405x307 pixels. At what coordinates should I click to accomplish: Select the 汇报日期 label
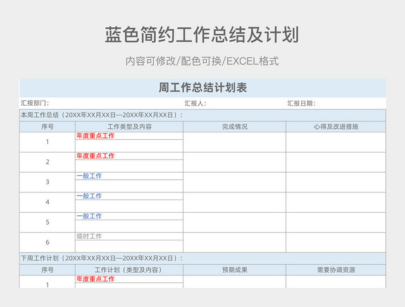click(301, 103)
